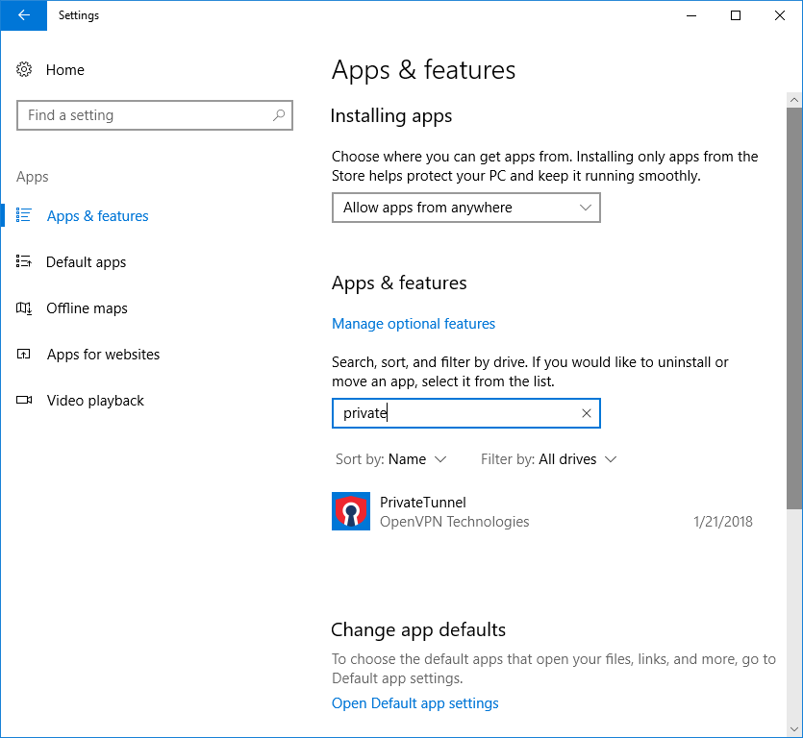Image resolution: width=803 pixels, height=738 pixels.
Task: Click the vertical scrollbar thumb
Action: pyautogui.click(x=794, y=308)
